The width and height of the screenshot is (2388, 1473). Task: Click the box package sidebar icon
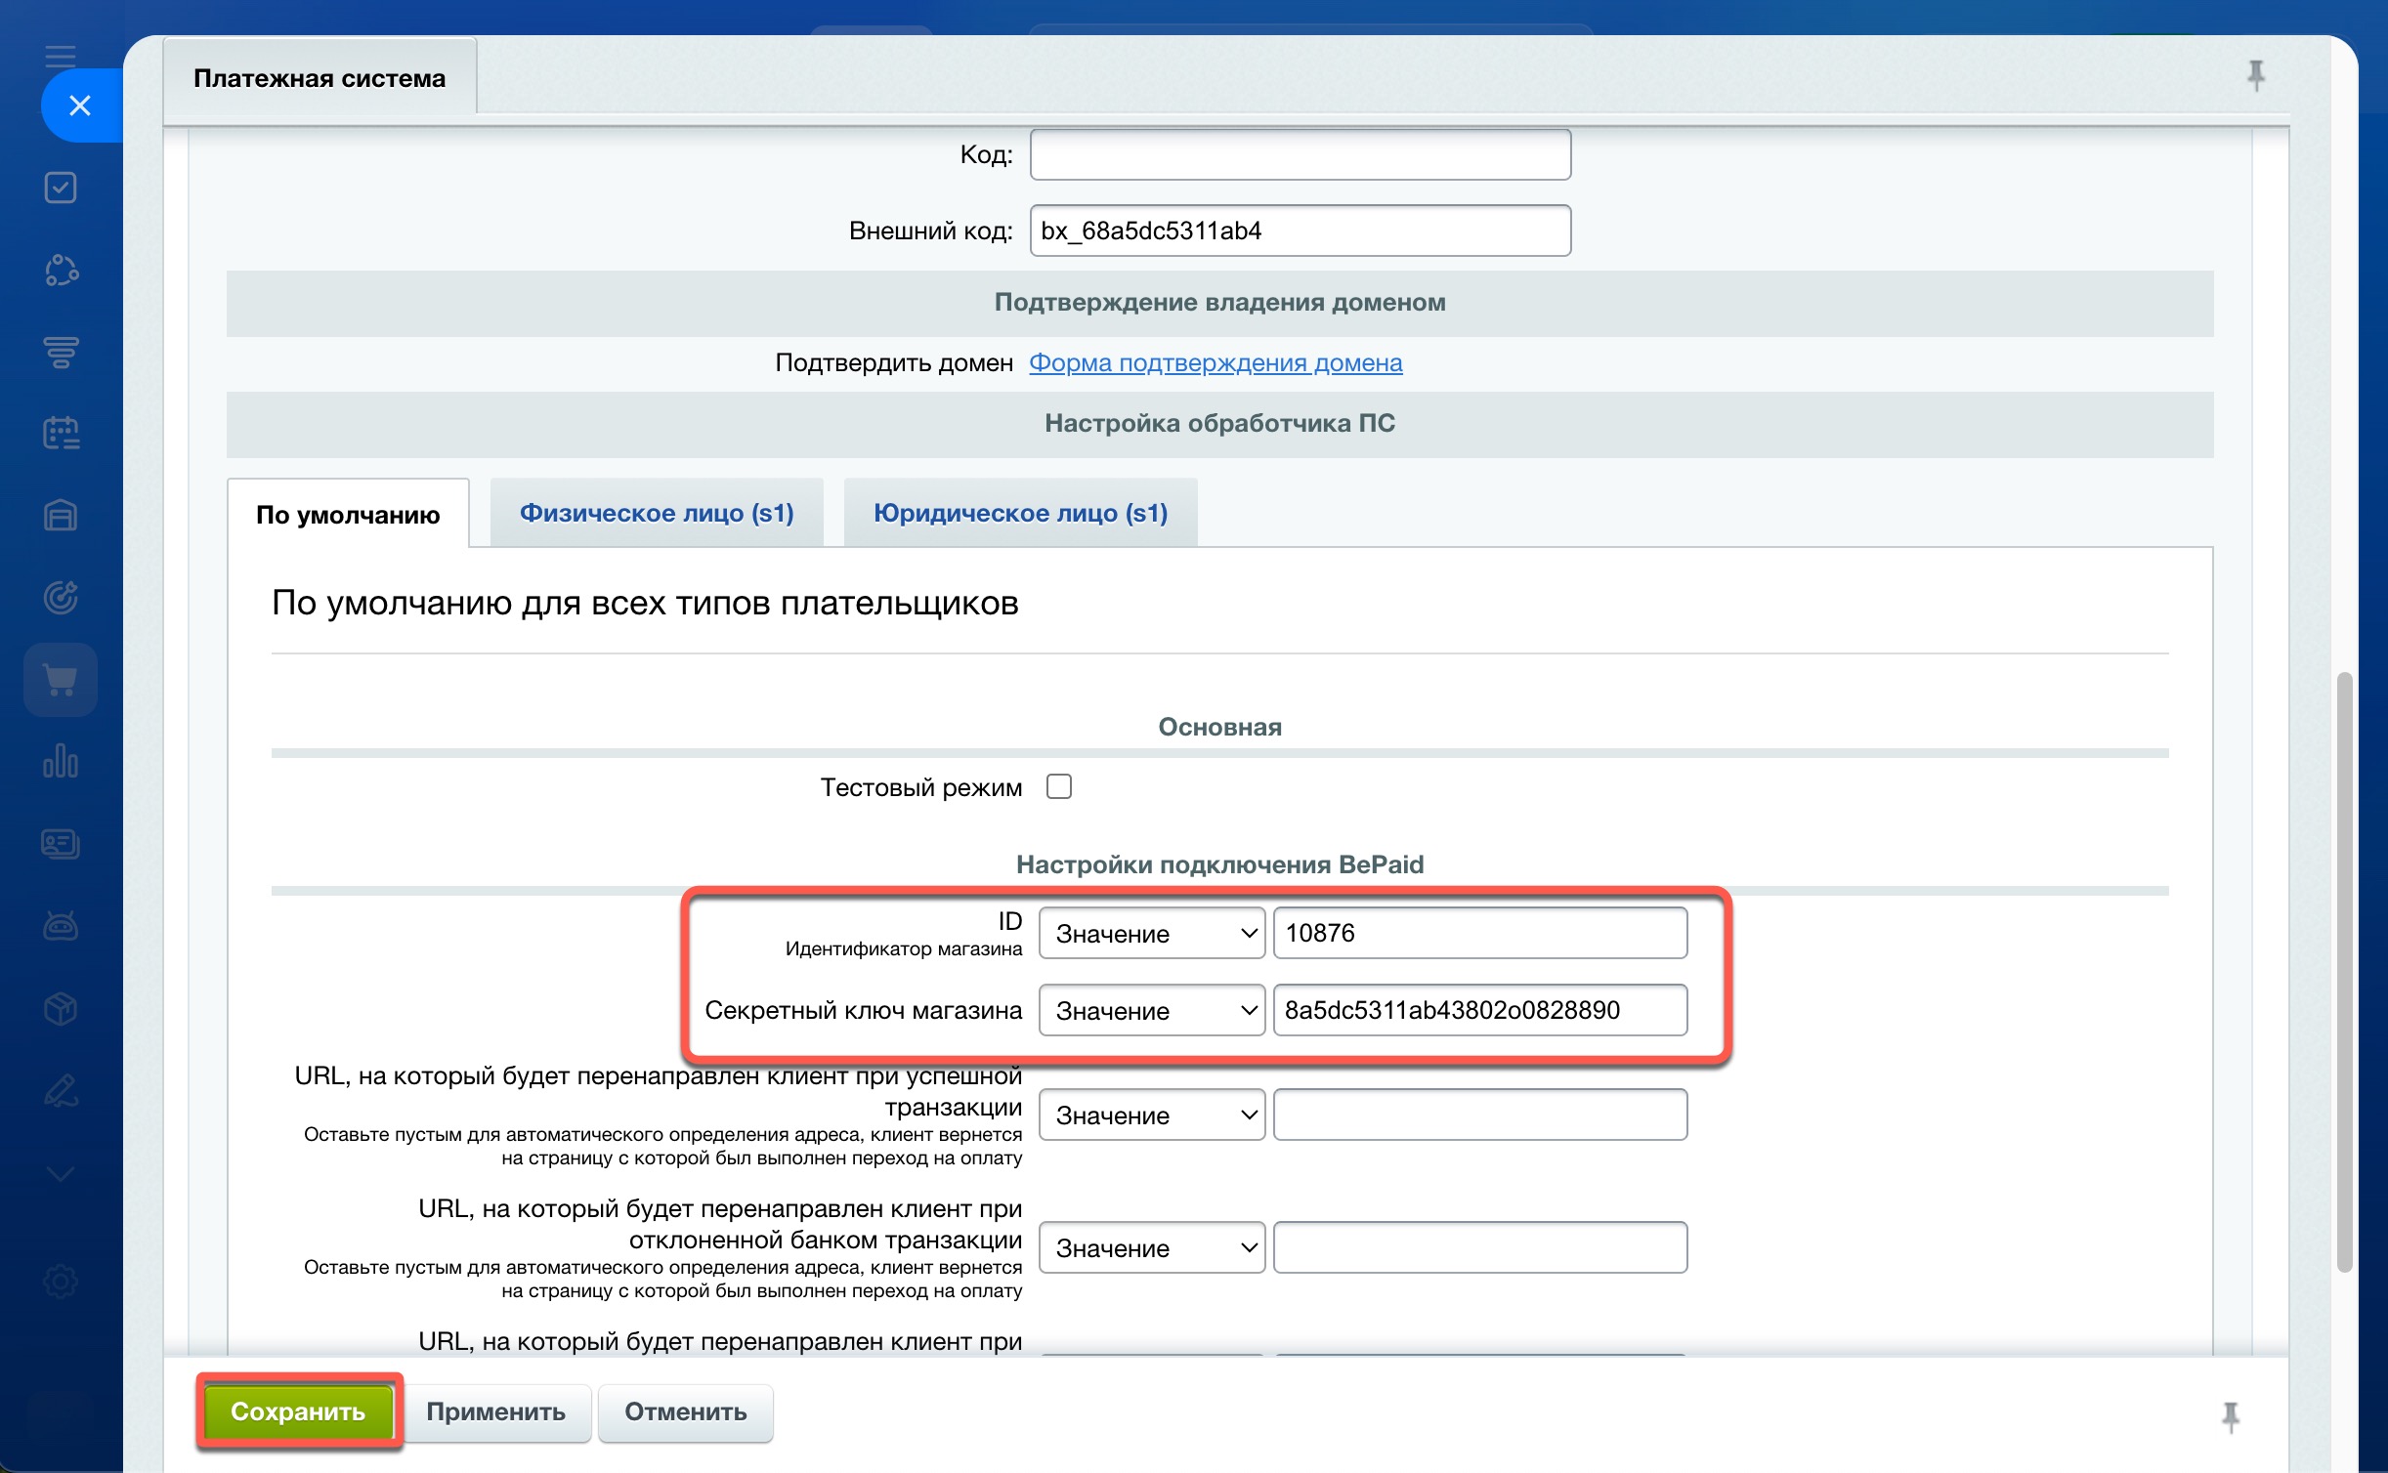61,1008
